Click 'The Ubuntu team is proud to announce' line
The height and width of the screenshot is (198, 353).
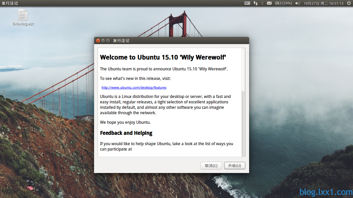pyautogui.click(x=164, y=69)
